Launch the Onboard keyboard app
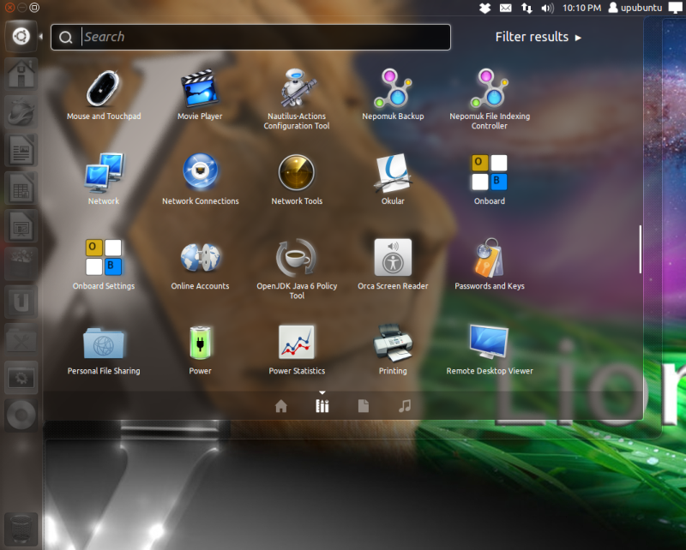This screenshot has height=550, width=686. click(x=490, y=179)
